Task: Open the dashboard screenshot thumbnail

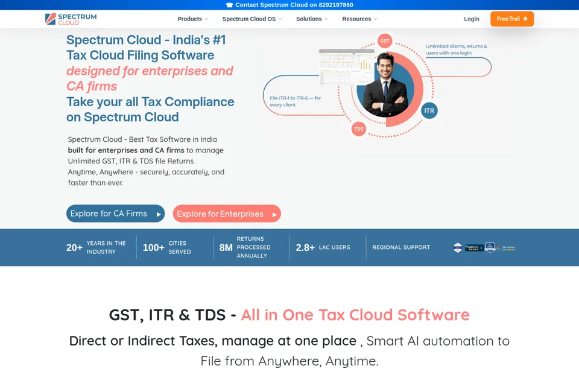Action: point(346,67)
